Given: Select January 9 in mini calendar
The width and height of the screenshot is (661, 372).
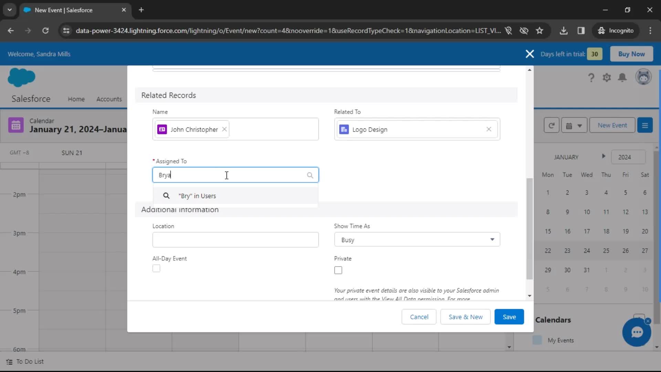Looking at the screenshot, I should pyautogui.click(x=567, y=212).
